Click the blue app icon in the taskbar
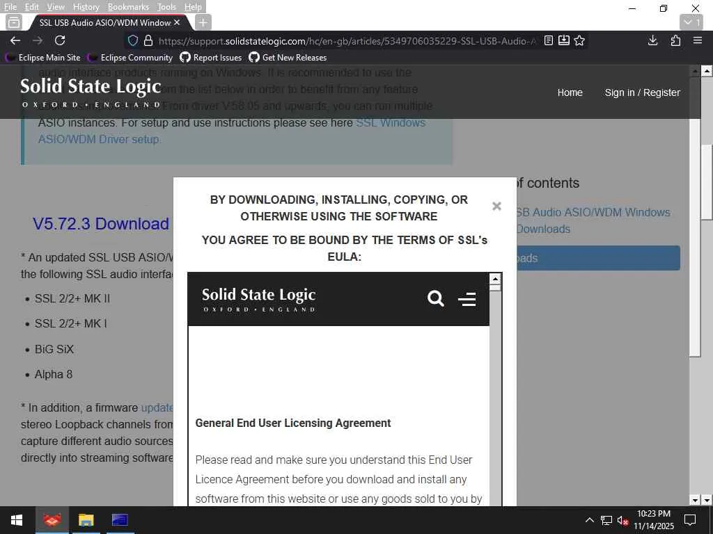The height and width of the screenshot is (534, 713). click(120, 520)
